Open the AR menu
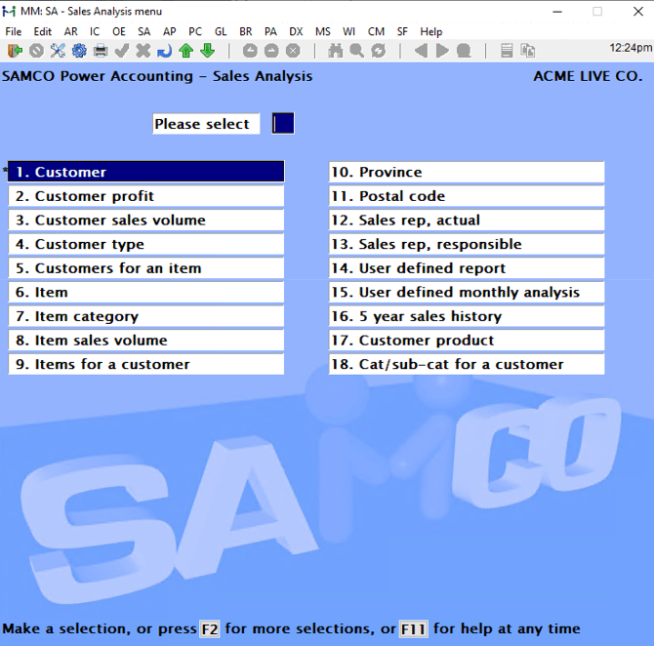654x646 pixels. (x=71, y=31)
